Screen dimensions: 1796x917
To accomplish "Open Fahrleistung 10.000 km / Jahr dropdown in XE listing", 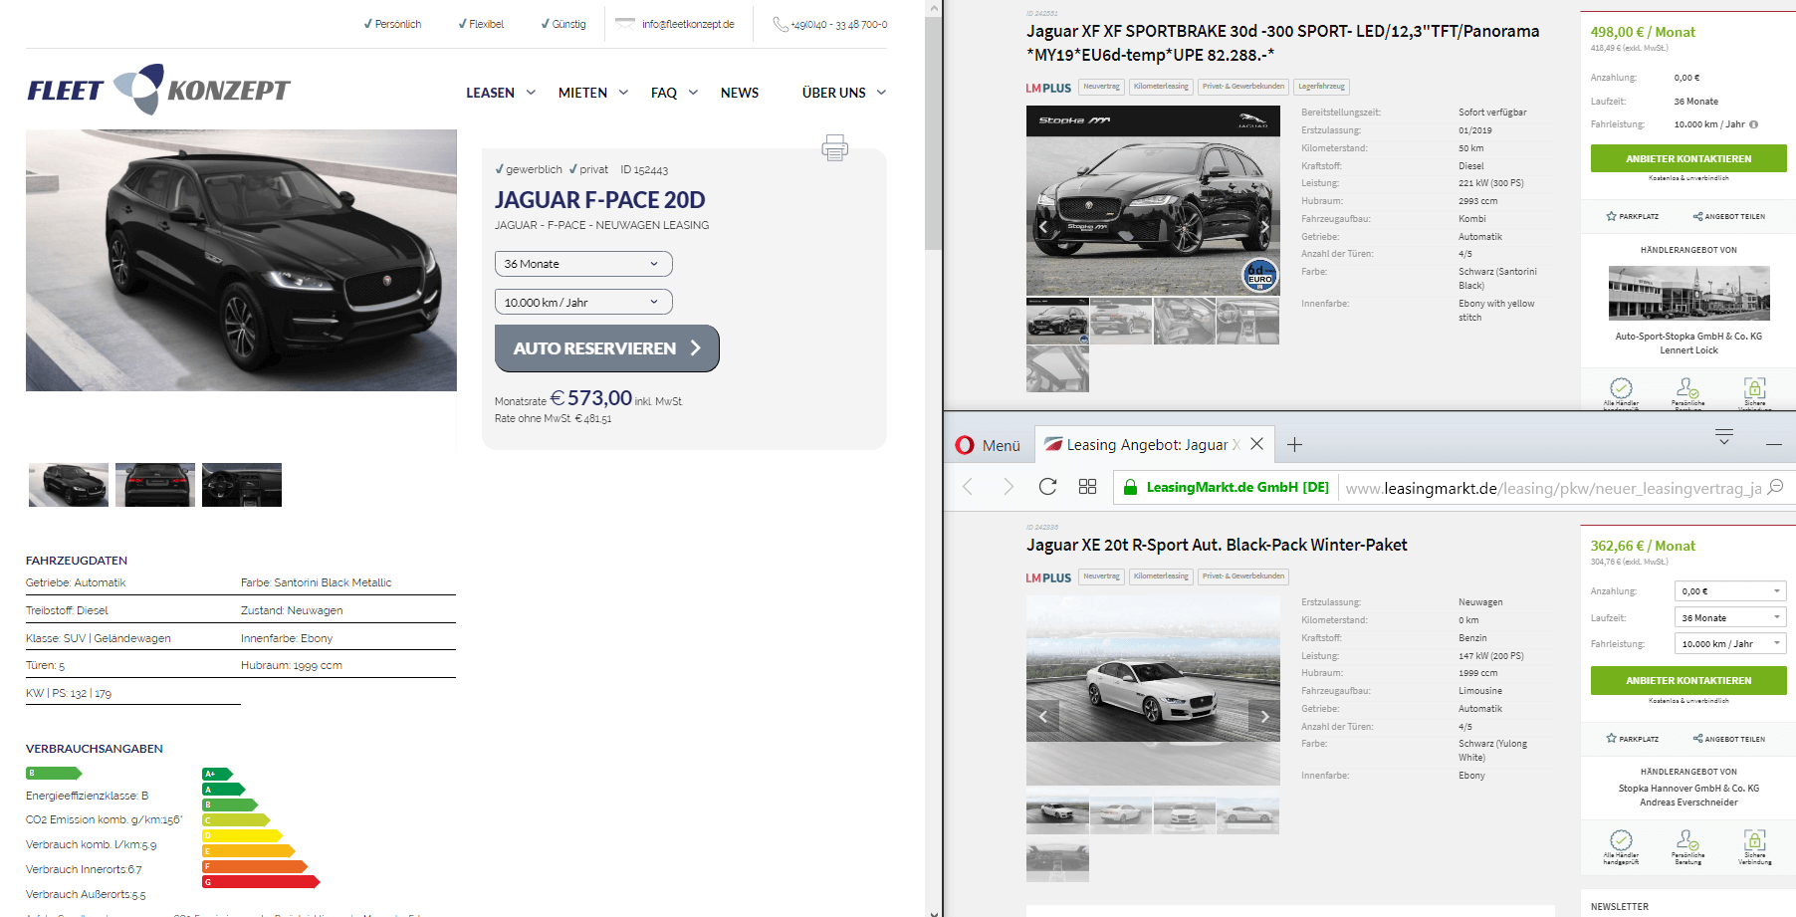I will [1730, 644].
